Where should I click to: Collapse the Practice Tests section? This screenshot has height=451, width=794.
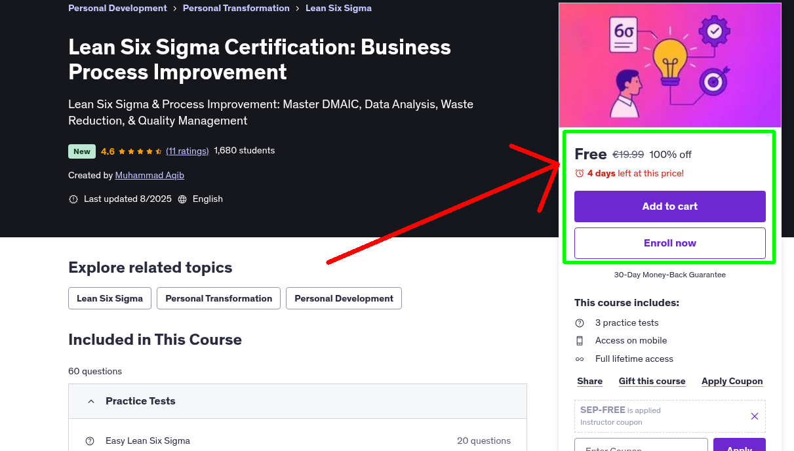(x=298, y=401)
